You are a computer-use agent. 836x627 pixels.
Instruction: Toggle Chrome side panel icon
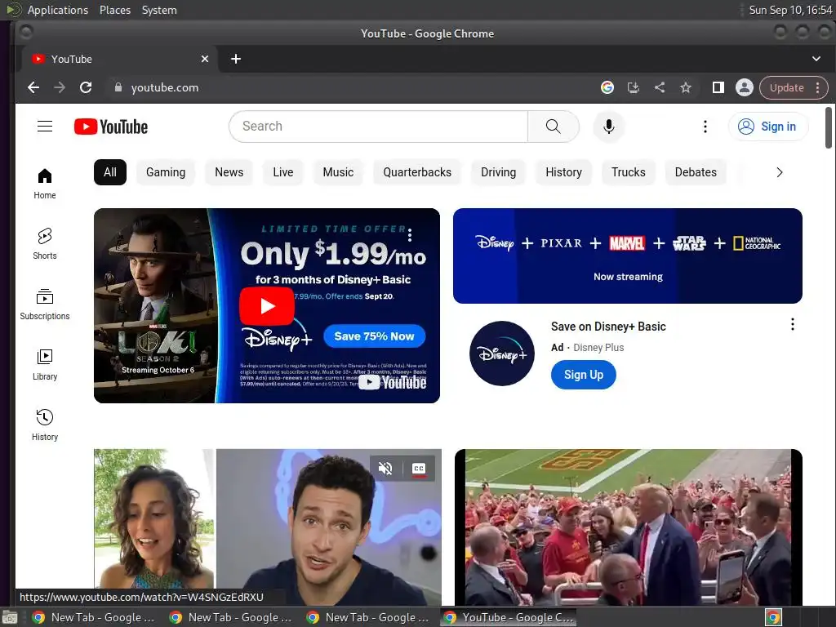coord(718,87)
